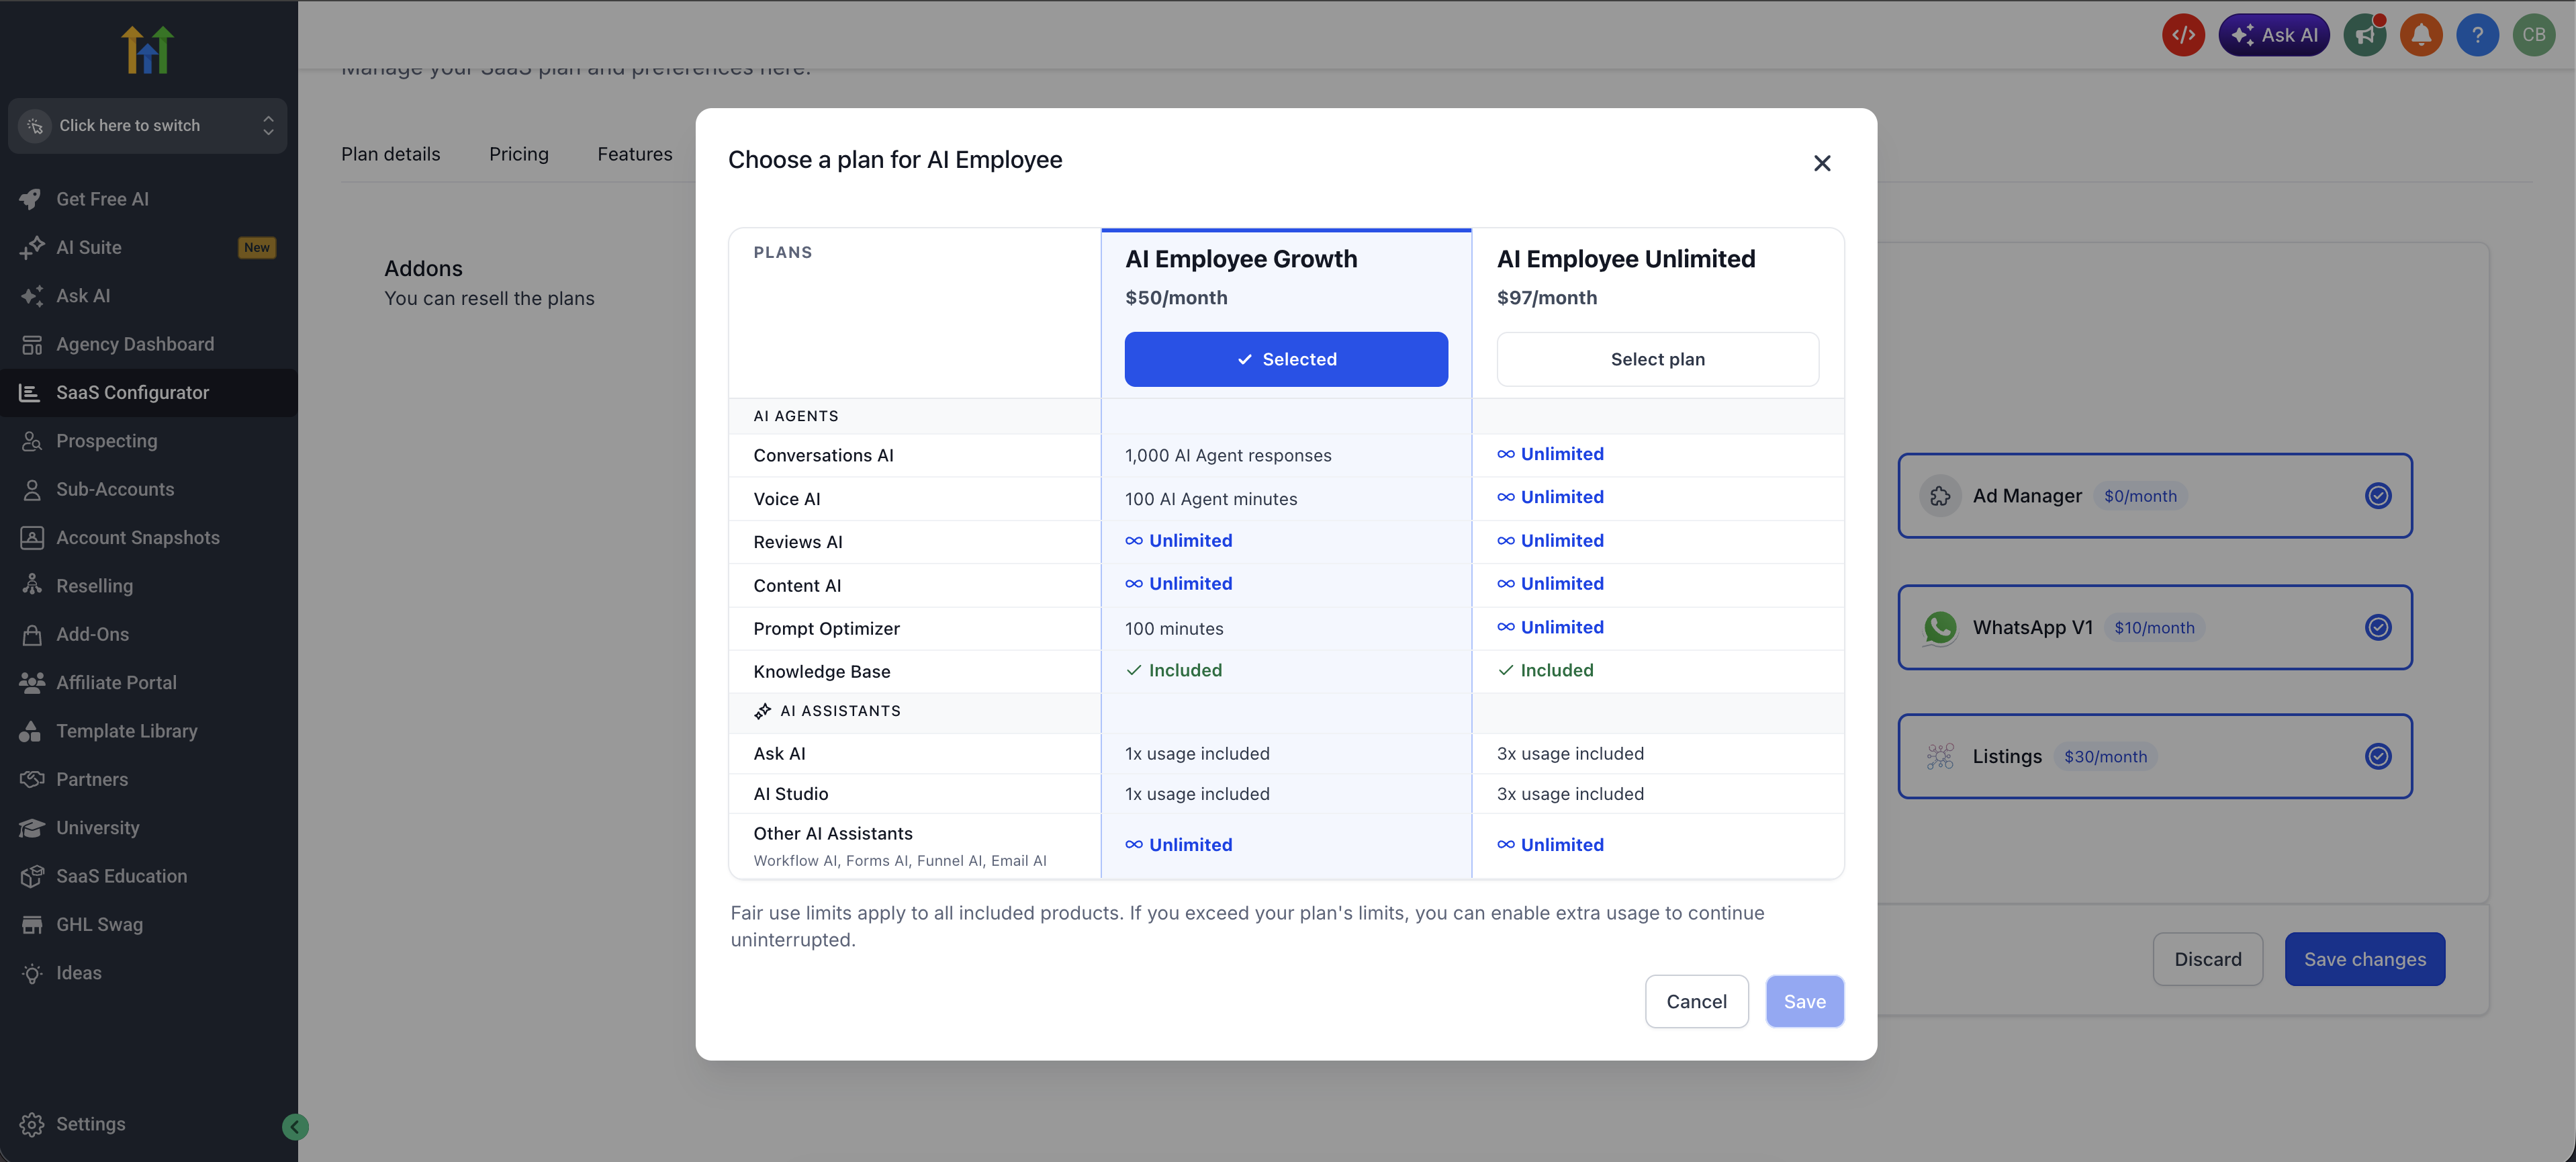2576x1162 pixels.
Task: Open Agency Dashboard icon
Action: point(31,344)
